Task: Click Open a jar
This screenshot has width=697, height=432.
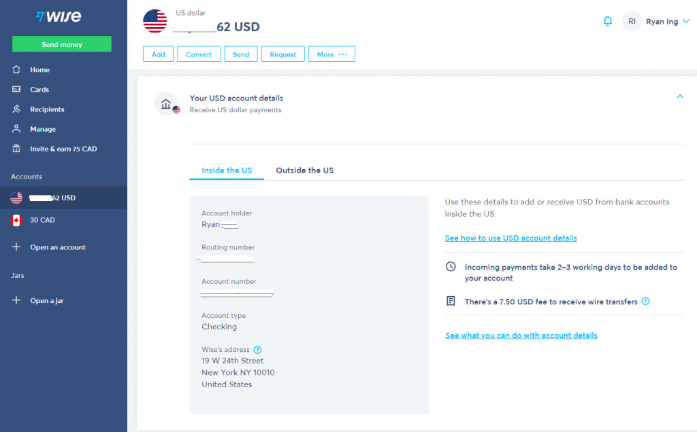Action: coord(47,301)
